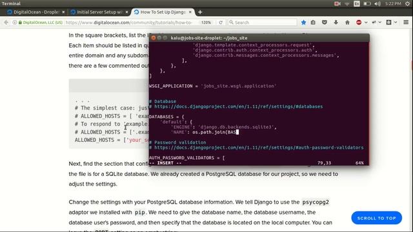Click the context_processors.messages line in terminal
This screenshot has height=232, width=413.
[x=266, y=55]
